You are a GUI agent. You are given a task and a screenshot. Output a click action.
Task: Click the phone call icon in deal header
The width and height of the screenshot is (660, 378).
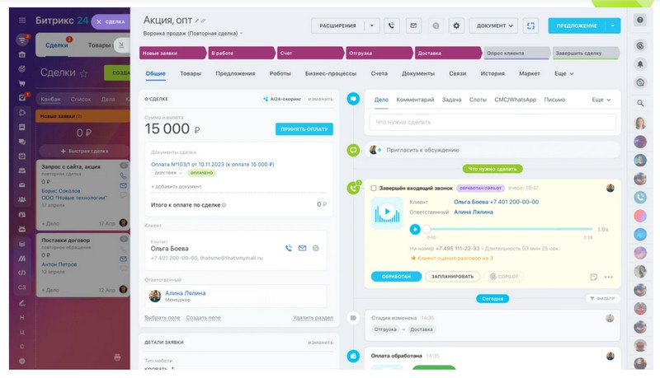pyautogui.click(x=391, y=26)
